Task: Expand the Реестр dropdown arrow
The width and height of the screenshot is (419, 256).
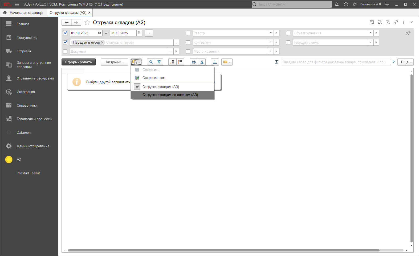Action: pyautogui.click(x=271, y=33)
